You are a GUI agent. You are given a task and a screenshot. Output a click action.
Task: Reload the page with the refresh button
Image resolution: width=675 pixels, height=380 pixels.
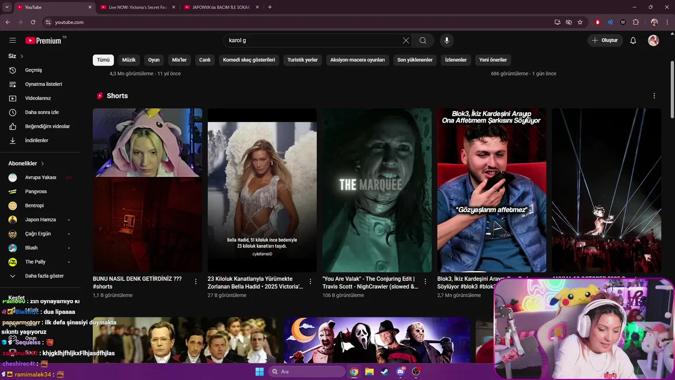click(x=33, y=22)
